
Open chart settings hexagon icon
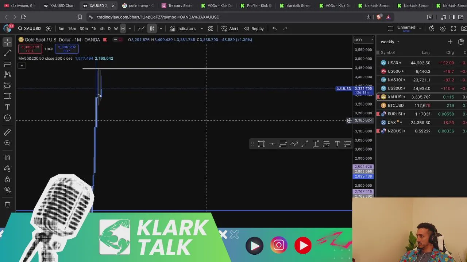point(443,28)
